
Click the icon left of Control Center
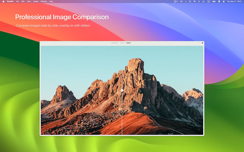pos(219,2)
